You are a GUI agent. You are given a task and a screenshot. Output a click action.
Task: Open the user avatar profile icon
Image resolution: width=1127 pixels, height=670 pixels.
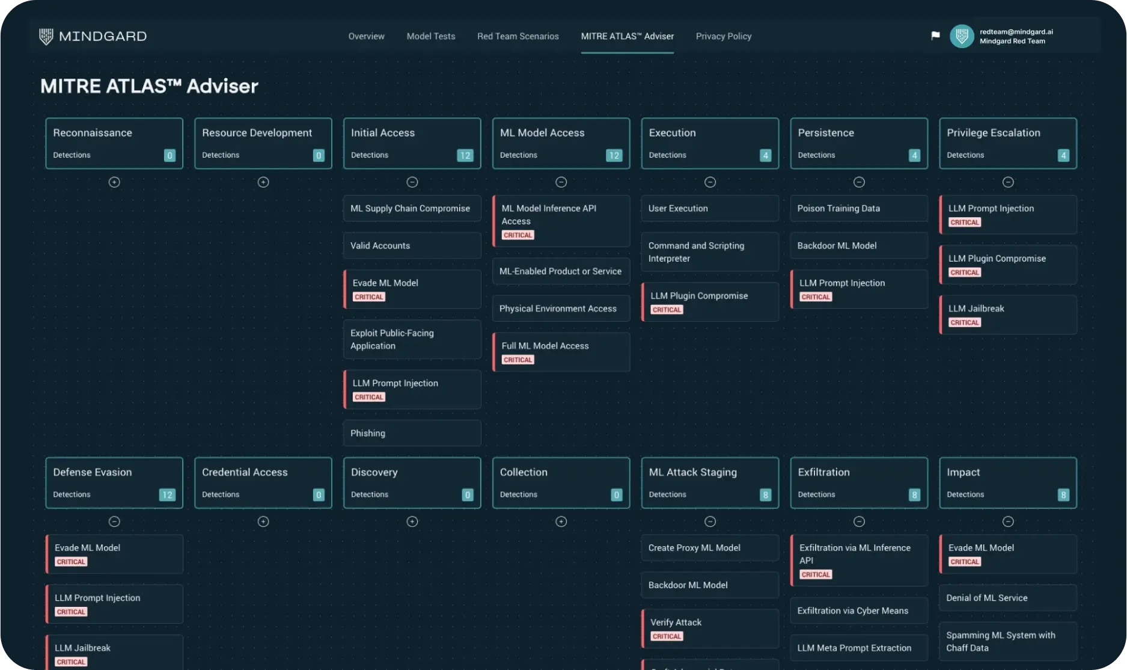[962, 36]
